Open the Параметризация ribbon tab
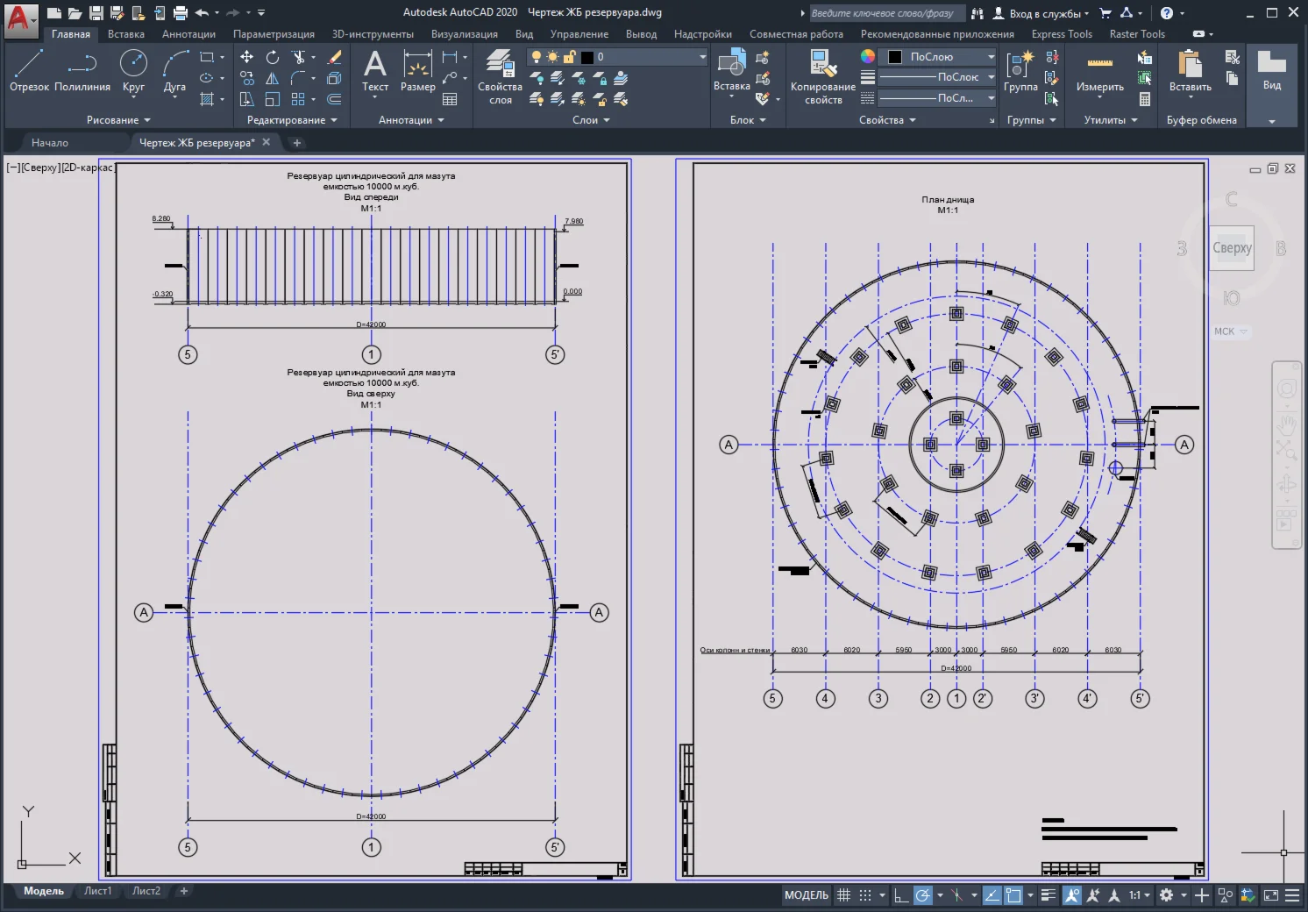 point(274,34)
